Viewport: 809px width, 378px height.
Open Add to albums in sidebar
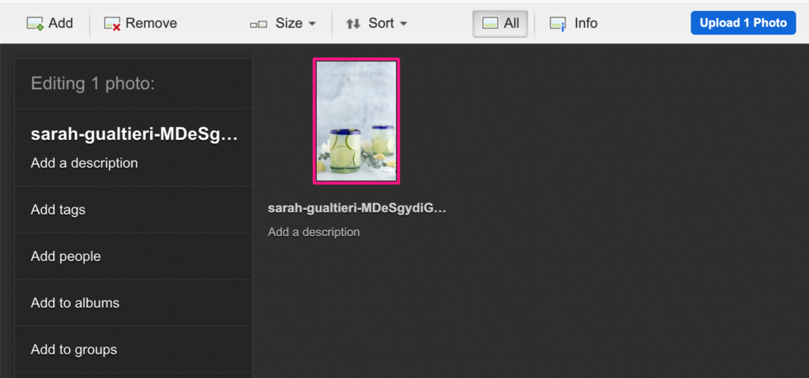pos(133,303)
